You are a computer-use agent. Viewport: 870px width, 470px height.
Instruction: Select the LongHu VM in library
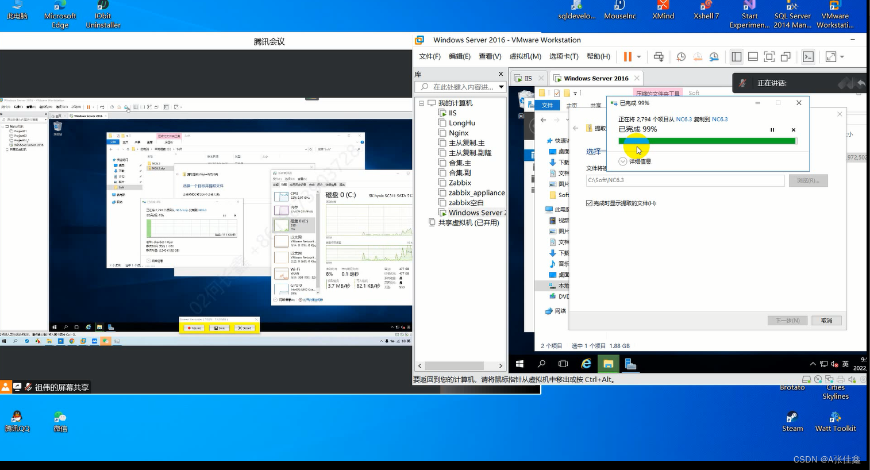461,123
